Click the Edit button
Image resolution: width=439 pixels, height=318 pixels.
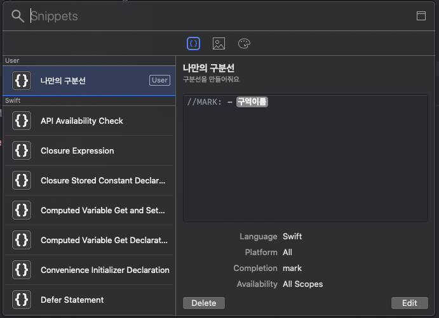tap(410, 303)
